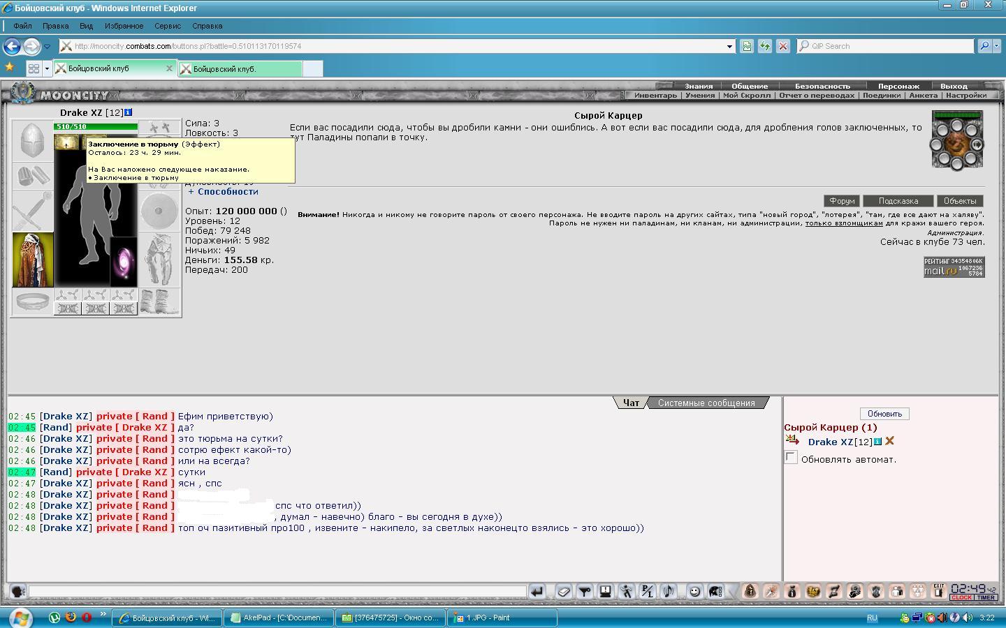Open the smiley emoticons picker

point(694,592)
